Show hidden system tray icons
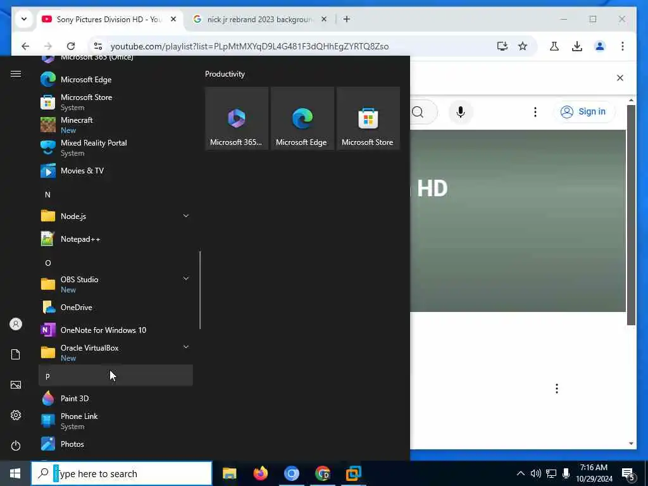Image resolution: width=648 pixels, height=486 pixels. point(521,473)
